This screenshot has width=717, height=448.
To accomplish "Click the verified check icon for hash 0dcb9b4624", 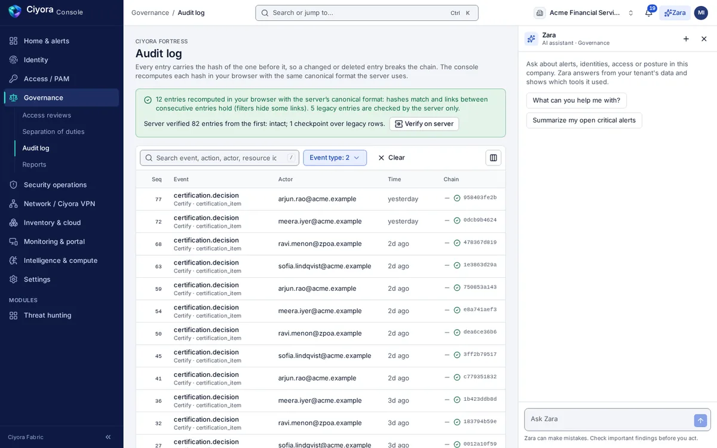I will pyautogui.click(x=457, y=220).
